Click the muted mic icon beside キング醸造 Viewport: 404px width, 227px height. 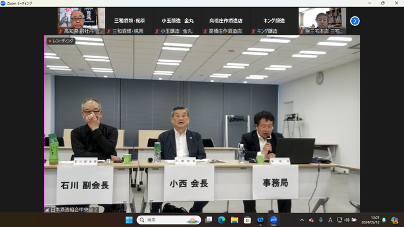253,31
